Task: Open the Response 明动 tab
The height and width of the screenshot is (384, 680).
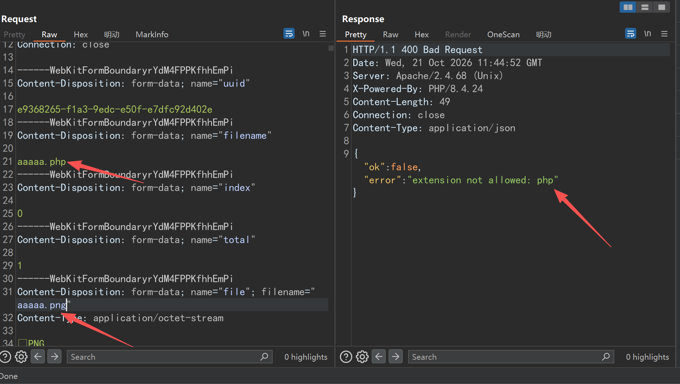Action: pyautogui.click(x=544, y=34)
